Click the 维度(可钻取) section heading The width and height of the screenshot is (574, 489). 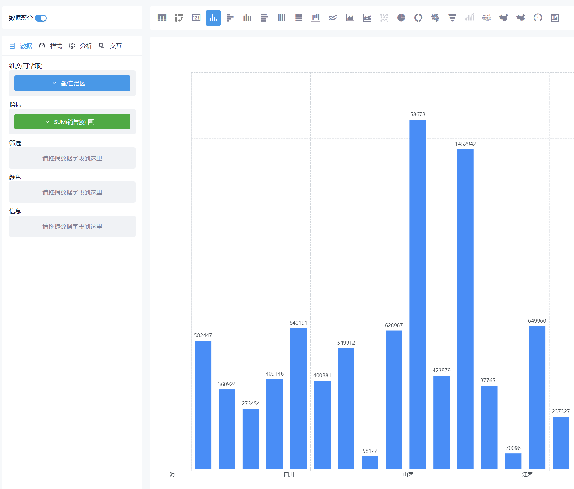[26, 66]
